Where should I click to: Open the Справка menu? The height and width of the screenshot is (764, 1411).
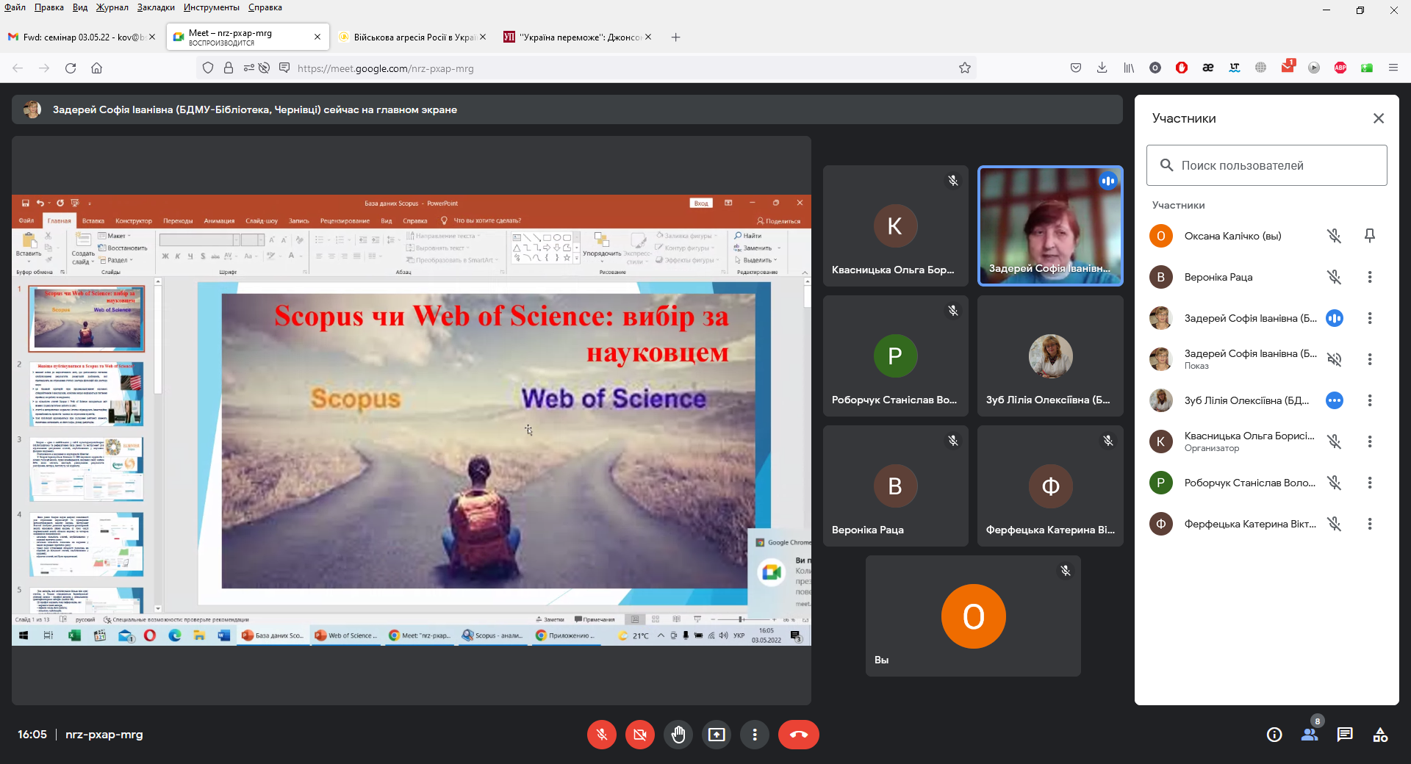265,7
